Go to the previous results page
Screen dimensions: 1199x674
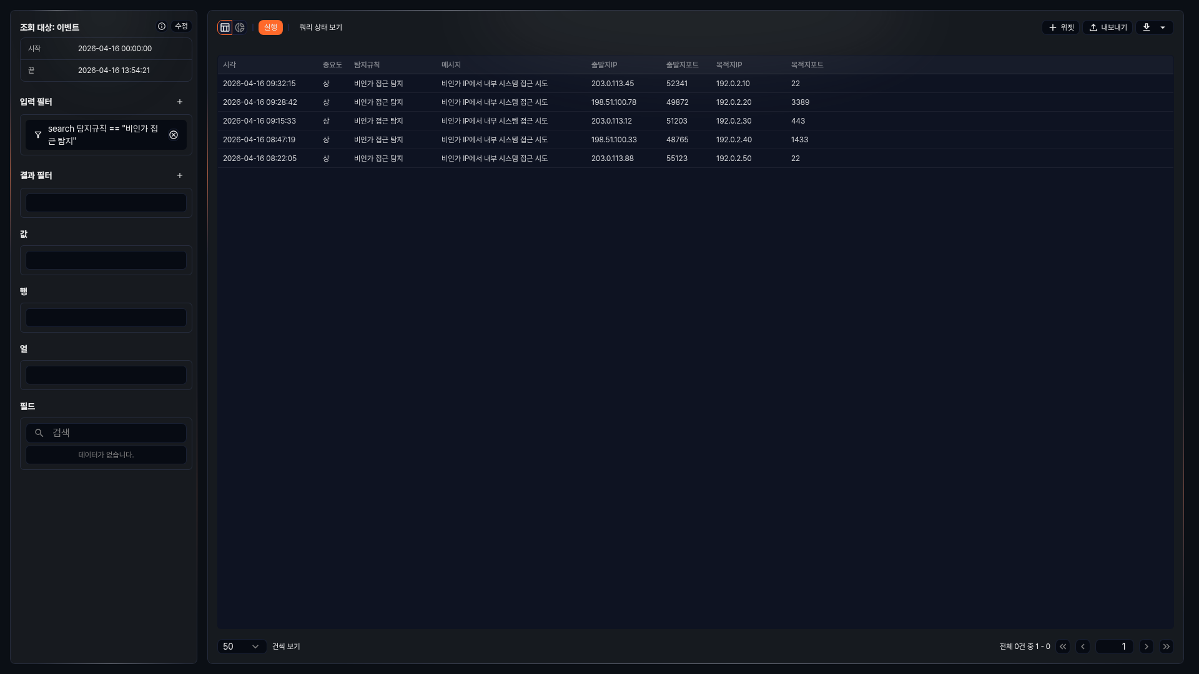click(x=1083, y=647)
